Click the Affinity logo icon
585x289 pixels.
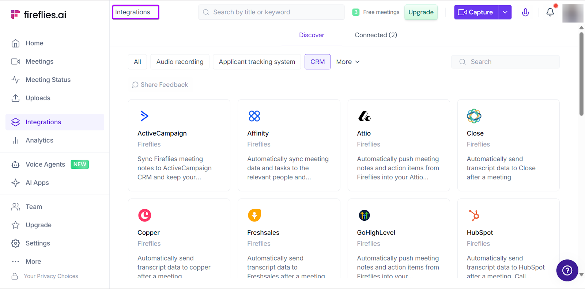(254, 116)
